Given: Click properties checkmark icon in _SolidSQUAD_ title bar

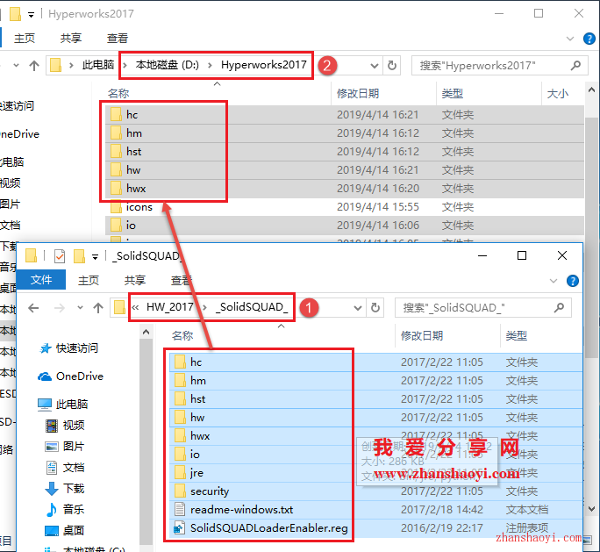Looking at the screenshot, I should 60,256.
